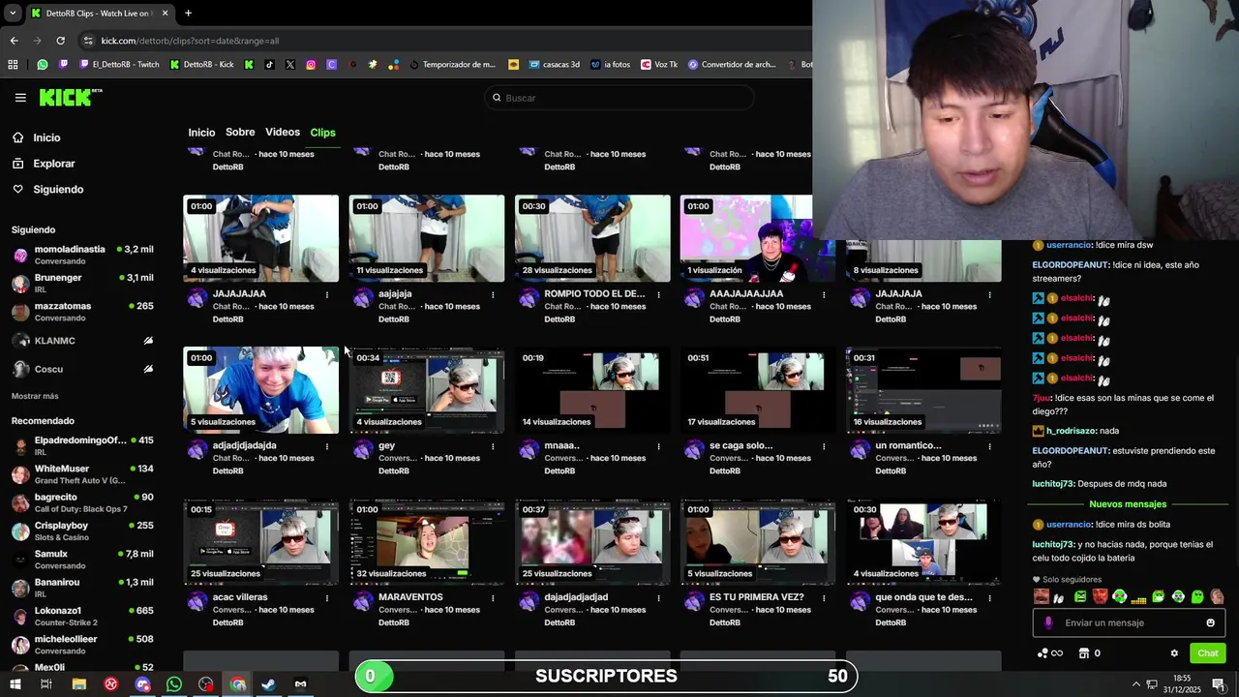Screen dimensions: 1239x697
Task: Open the dajadjadjadjad clip title
Action: pyautogui.click(x=576, y=597)
